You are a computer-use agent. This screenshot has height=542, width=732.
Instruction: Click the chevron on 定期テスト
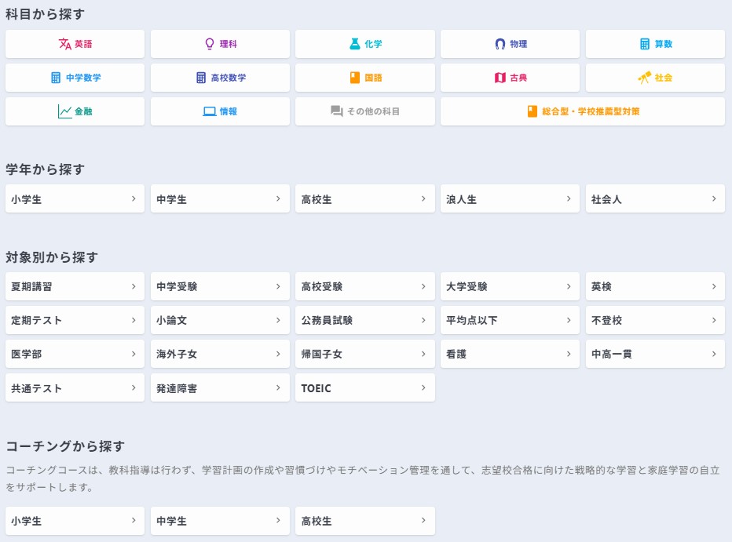click(134, 320)
